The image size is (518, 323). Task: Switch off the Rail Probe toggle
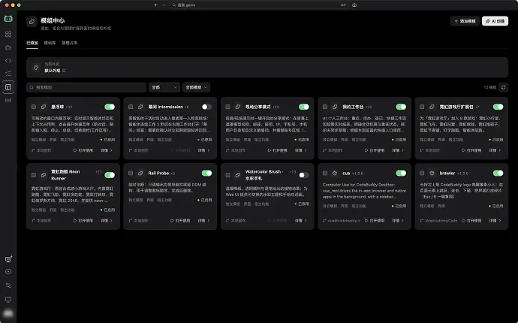pos(206,173)
